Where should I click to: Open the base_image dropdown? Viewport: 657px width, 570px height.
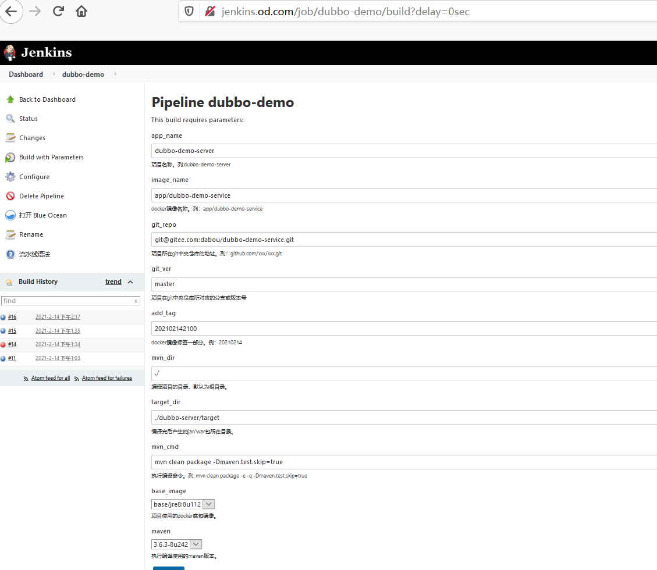(209, 504)
